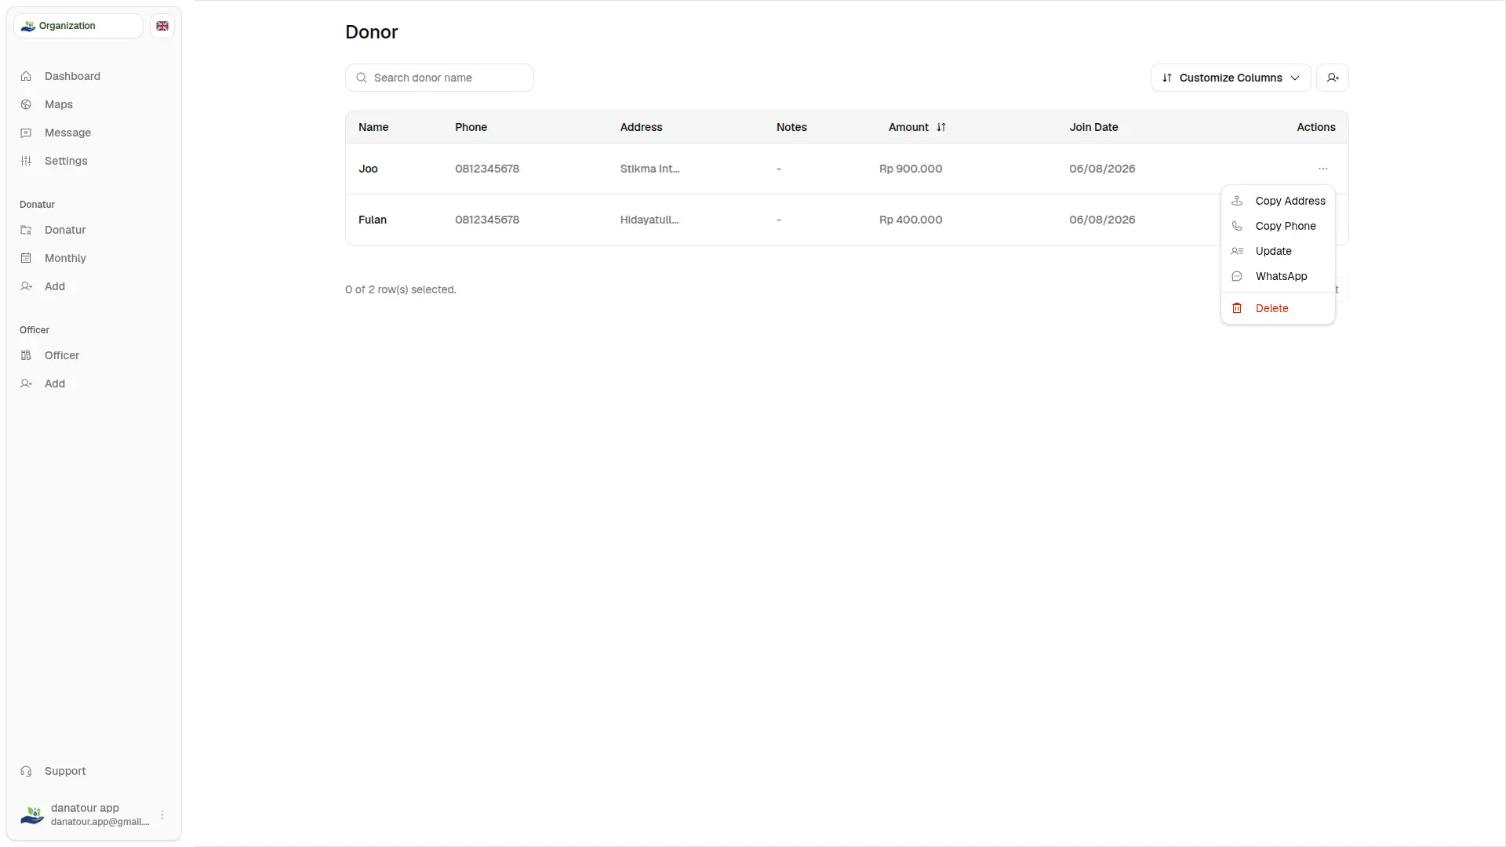This screenshot has width=1506, height=847.
Task: Open Joo's row actions ellipsis
Action: coord(1322,169)
